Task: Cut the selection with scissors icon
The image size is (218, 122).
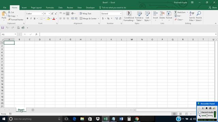Action: coord(11,12)
